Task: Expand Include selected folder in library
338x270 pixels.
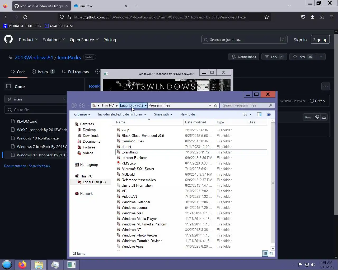Action: pyautogui.click(x=122, y=114)
